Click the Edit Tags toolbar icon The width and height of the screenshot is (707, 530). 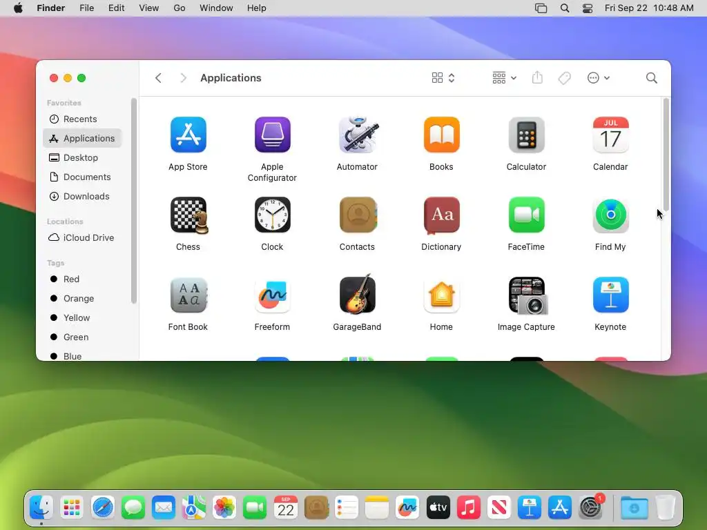click(564, 78)
